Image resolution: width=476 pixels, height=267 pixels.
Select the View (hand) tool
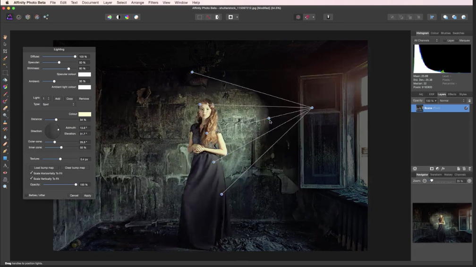click(x=5, y=37)
